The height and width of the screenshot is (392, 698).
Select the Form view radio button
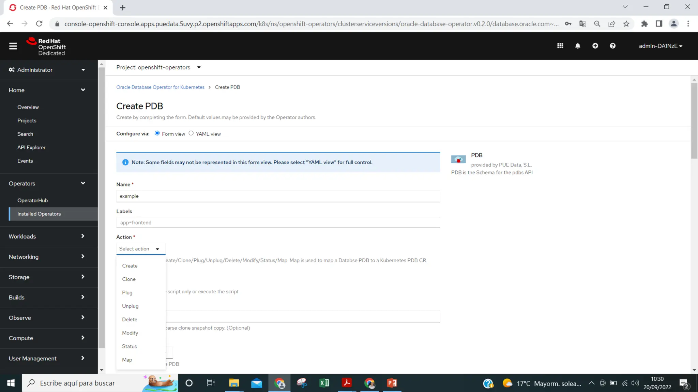157,133
